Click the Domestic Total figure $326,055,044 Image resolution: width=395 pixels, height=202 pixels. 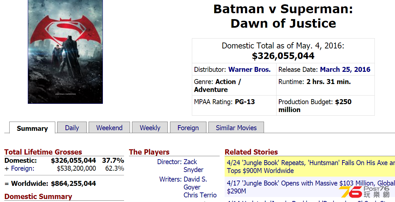pos(283,56)
